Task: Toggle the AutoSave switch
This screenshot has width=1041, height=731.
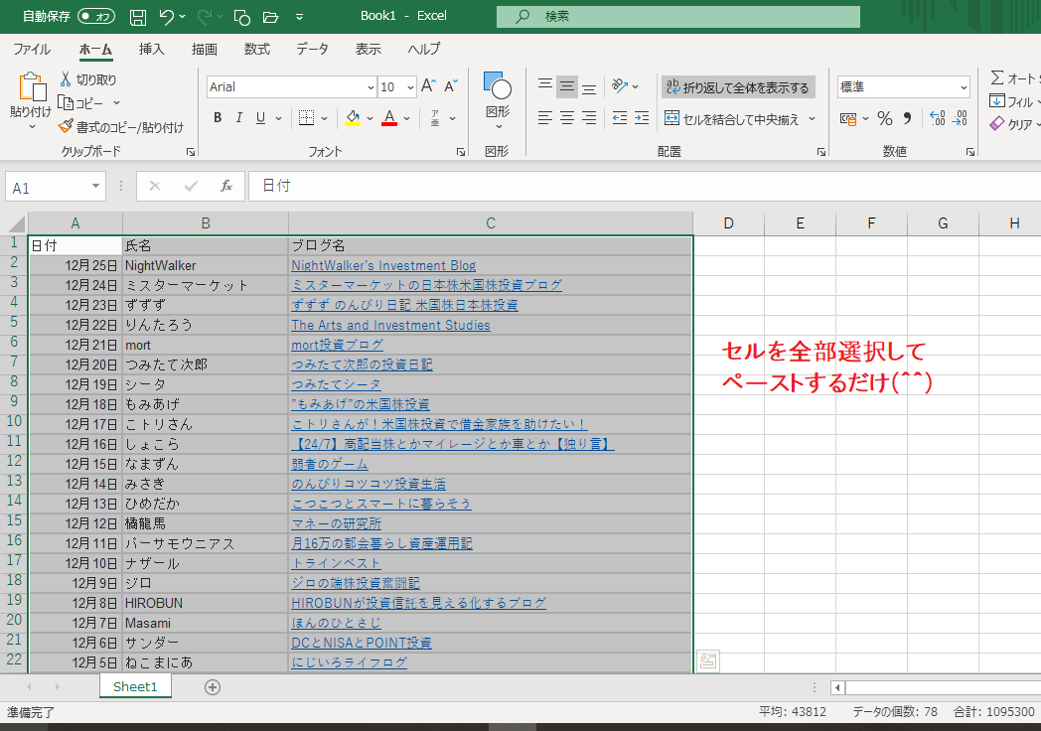Action: [96, 17]
